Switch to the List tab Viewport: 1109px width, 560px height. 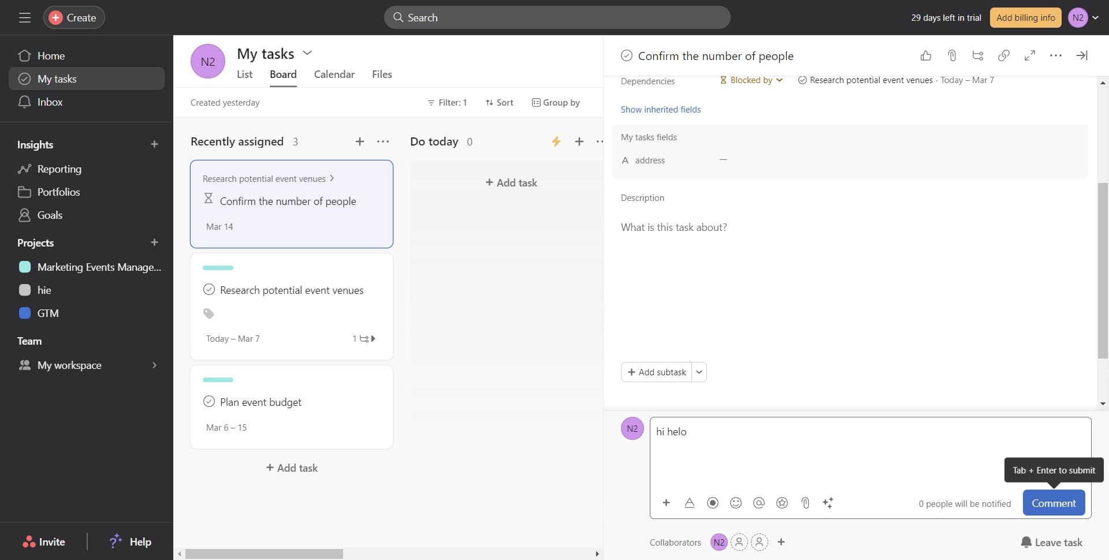(x=244, y=74)
